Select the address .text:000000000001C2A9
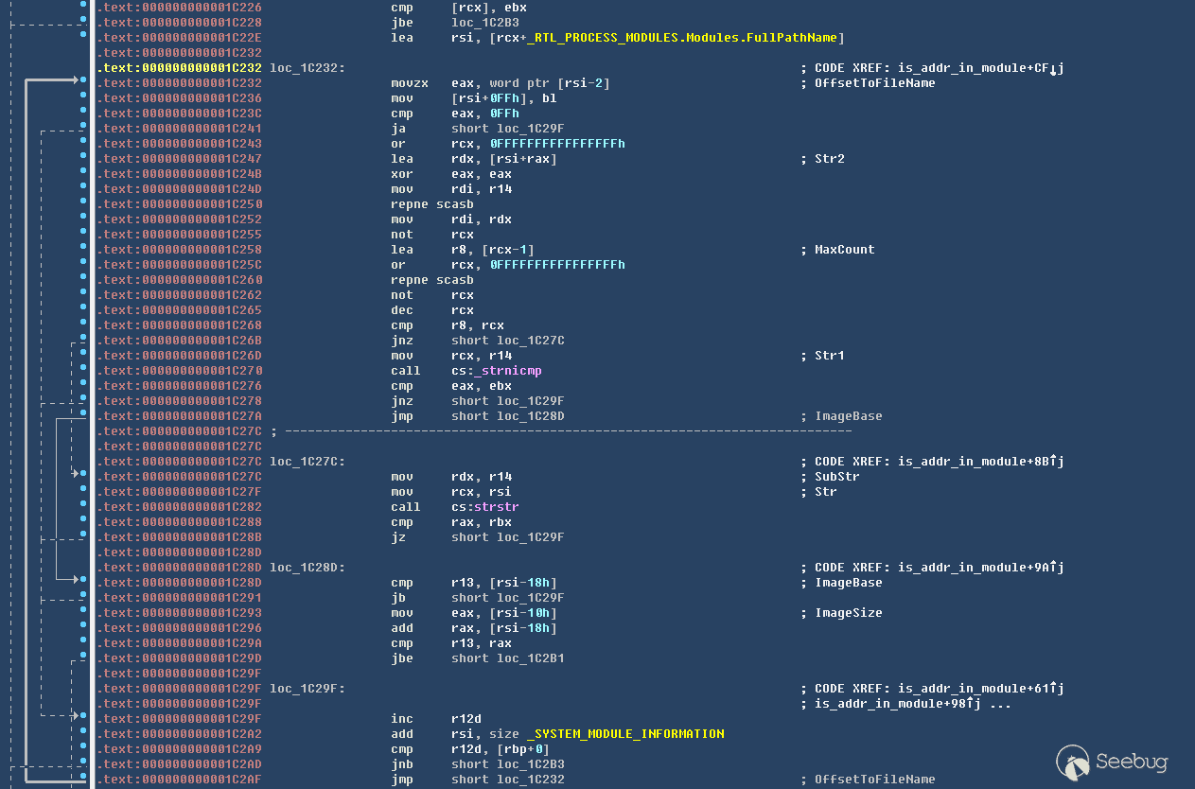This screenshot has height=789, width=1195. 179,749
